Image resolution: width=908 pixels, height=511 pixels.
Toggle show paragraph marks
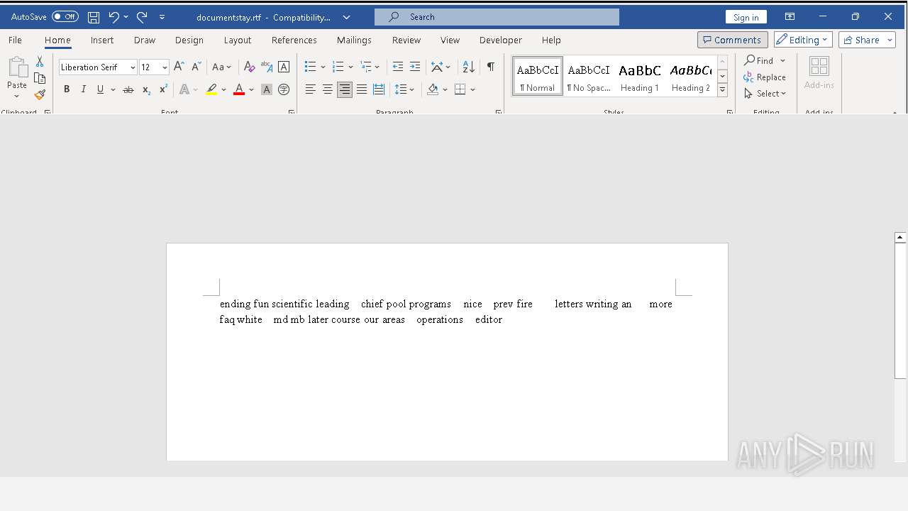490,67
